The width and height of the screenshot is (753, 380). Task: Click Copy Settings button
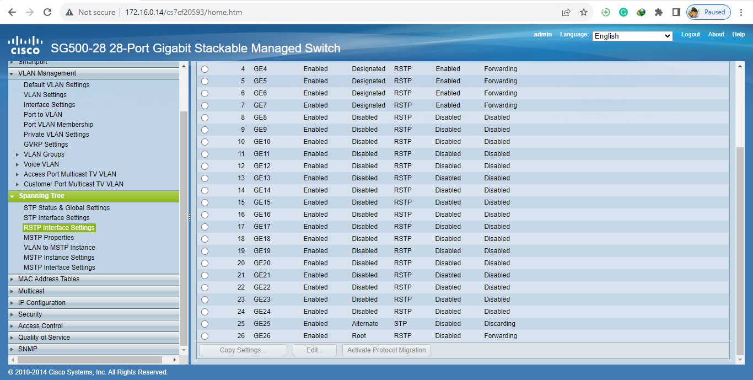[x=243, y=350]
